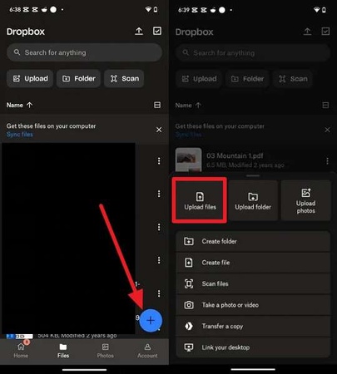The width and height of the screenshot is (337, 374).
Task: Tap the dimmed Sync files link on right screen
Action: pyautogui.click(x=188, y=135)
